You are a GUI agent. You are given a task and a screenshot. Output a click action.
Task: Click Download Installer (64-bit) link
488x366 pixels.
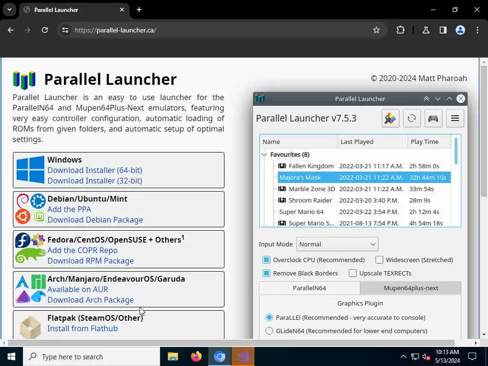pyautogui.click(x=95, y=170)
